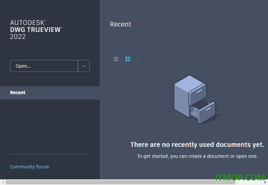Click the scrollbar right arrow

click(x=265, y=182)
